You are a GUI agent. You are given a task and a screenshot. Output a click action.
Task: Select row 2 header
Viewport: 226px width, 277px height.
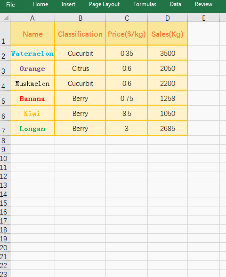pyautogui.click(x=5, y=53)
